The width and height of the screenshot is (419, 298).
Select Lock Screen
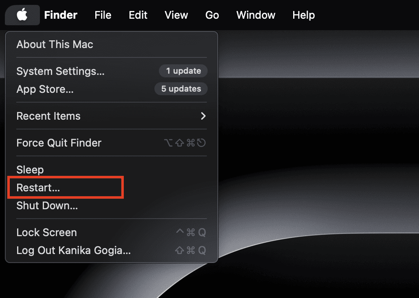click(x=47, y=232)
